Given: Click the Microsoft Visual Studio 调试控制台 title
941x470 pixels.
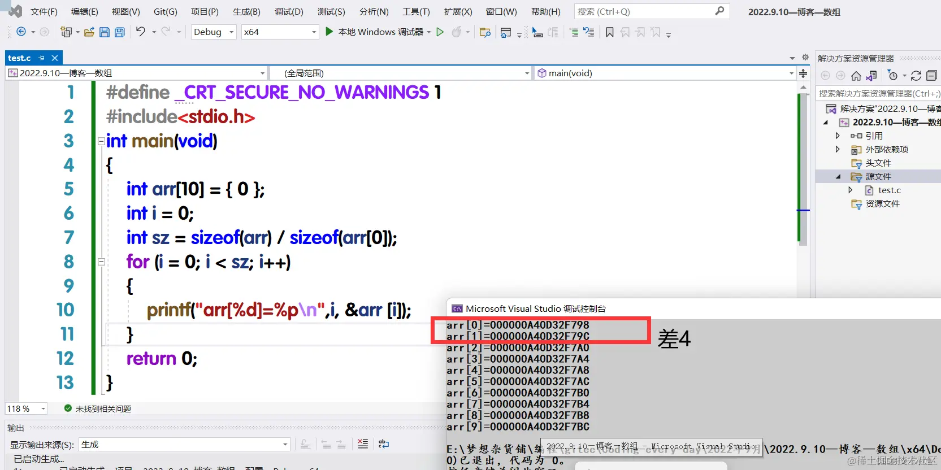Looking at the screenshot, I should click(536, 308).
